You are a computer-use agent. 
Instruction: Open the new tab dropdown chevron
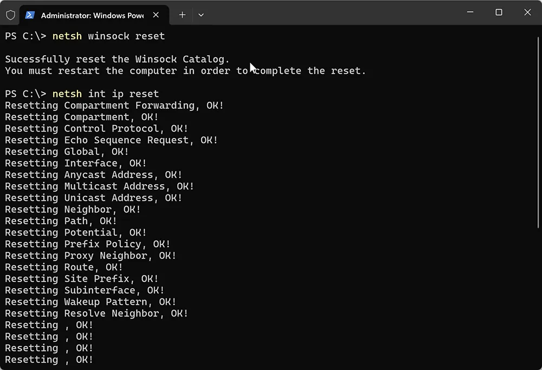pos(201,15)
